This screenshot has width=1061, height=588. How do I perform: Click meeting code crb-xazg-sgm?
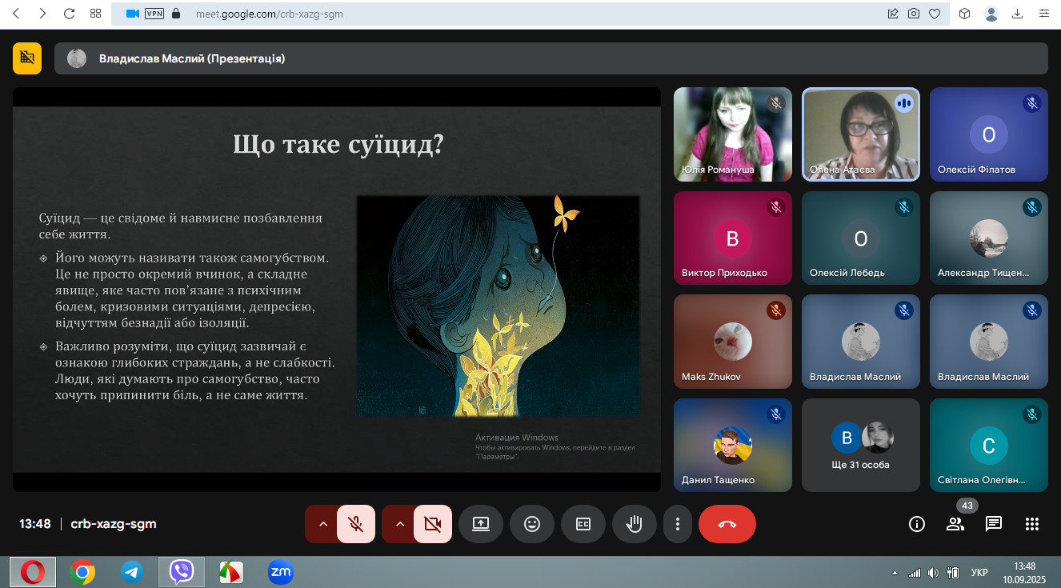[x=114, y=524]
